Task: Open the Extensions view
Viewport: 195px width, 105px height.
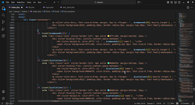Action: click(x=3, y=36)
